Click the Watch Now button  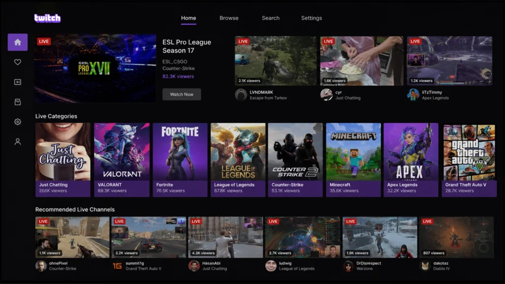(x=181, y=94)
